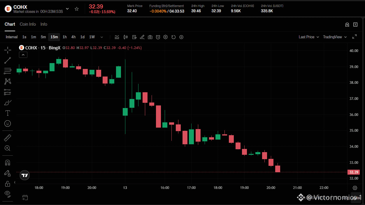Add COHX to favorites with the star
The image size is (365, 205).
click(77, 9)
